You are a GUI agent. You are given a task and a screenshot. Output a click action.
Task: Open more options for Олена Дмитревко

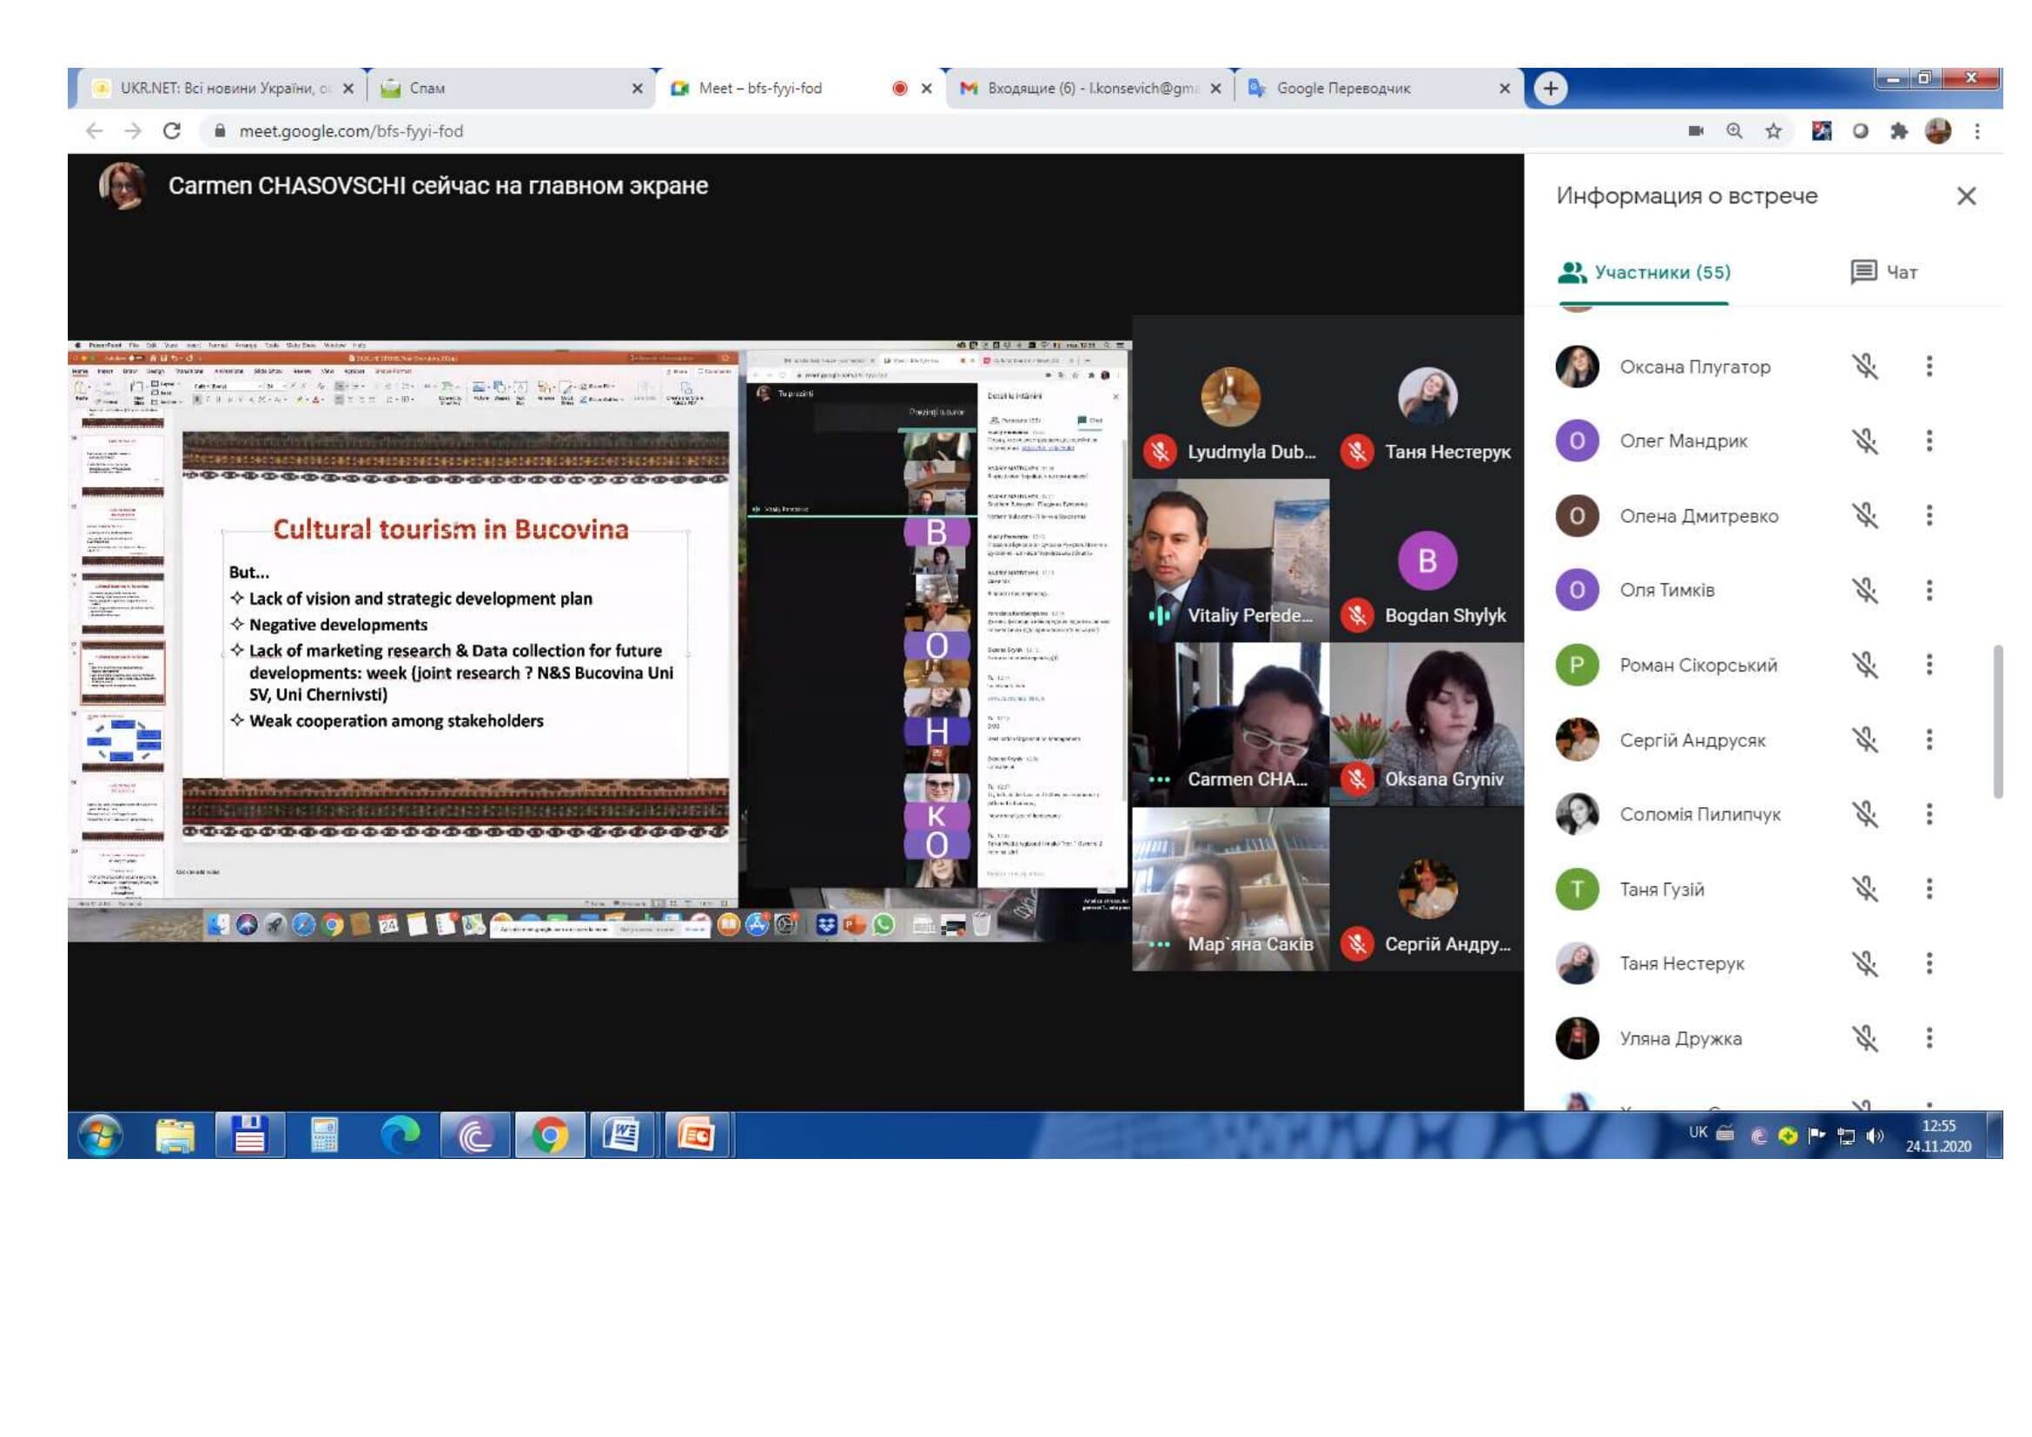point(1929,516)
